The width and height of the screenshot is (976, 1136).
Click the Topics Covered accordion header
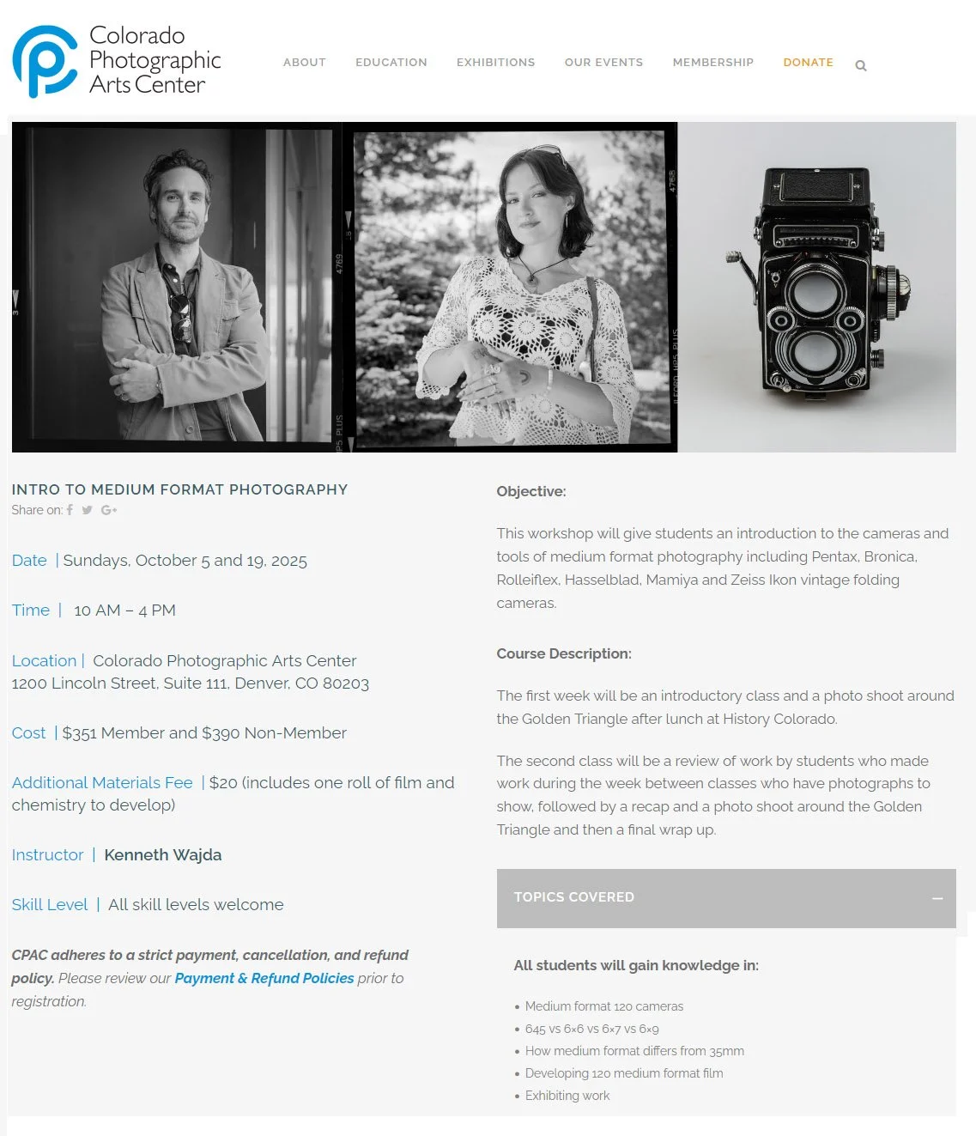726,898
